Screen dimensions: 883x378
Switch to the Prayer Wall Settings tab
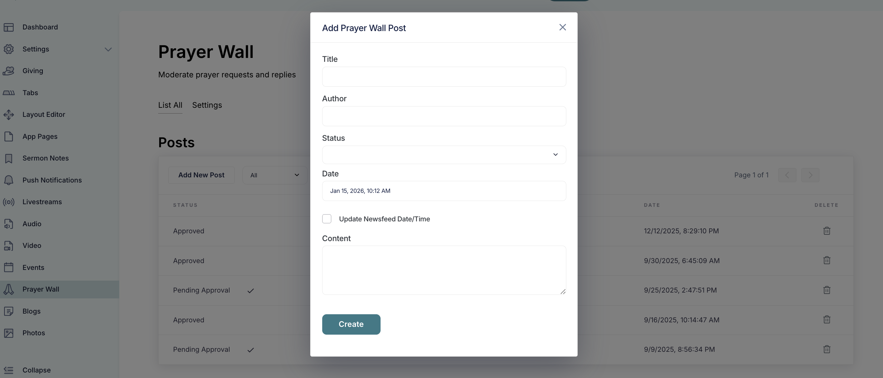coord(207,106)
